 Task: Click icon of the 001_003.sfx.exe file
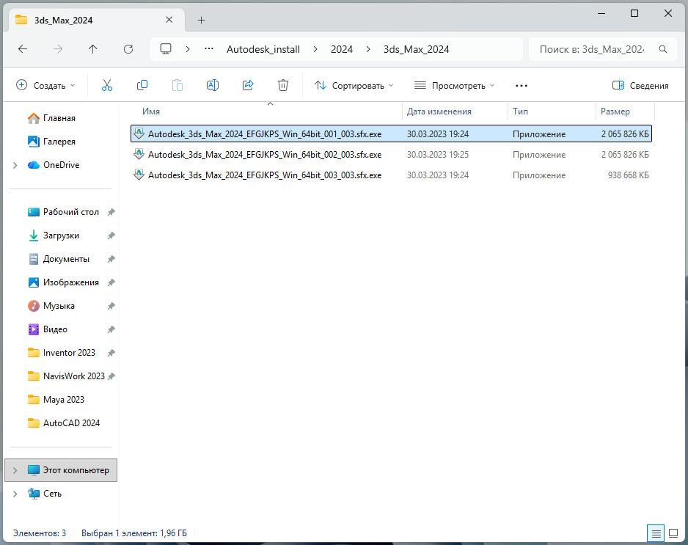point(139,133)
